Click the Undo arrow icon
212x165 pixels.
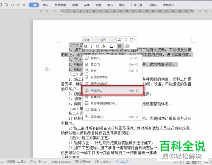tap(12, 5)
